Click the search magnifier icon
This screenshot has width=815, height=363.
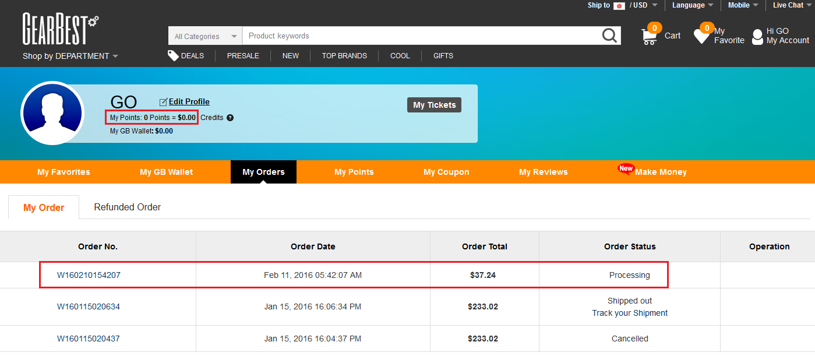pos(609,36)
